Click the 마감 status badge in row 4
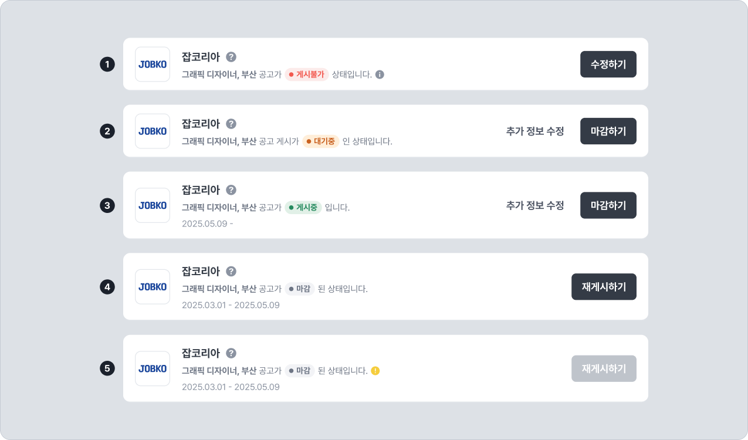Viewport: 748px width, 440px height. 300,289
